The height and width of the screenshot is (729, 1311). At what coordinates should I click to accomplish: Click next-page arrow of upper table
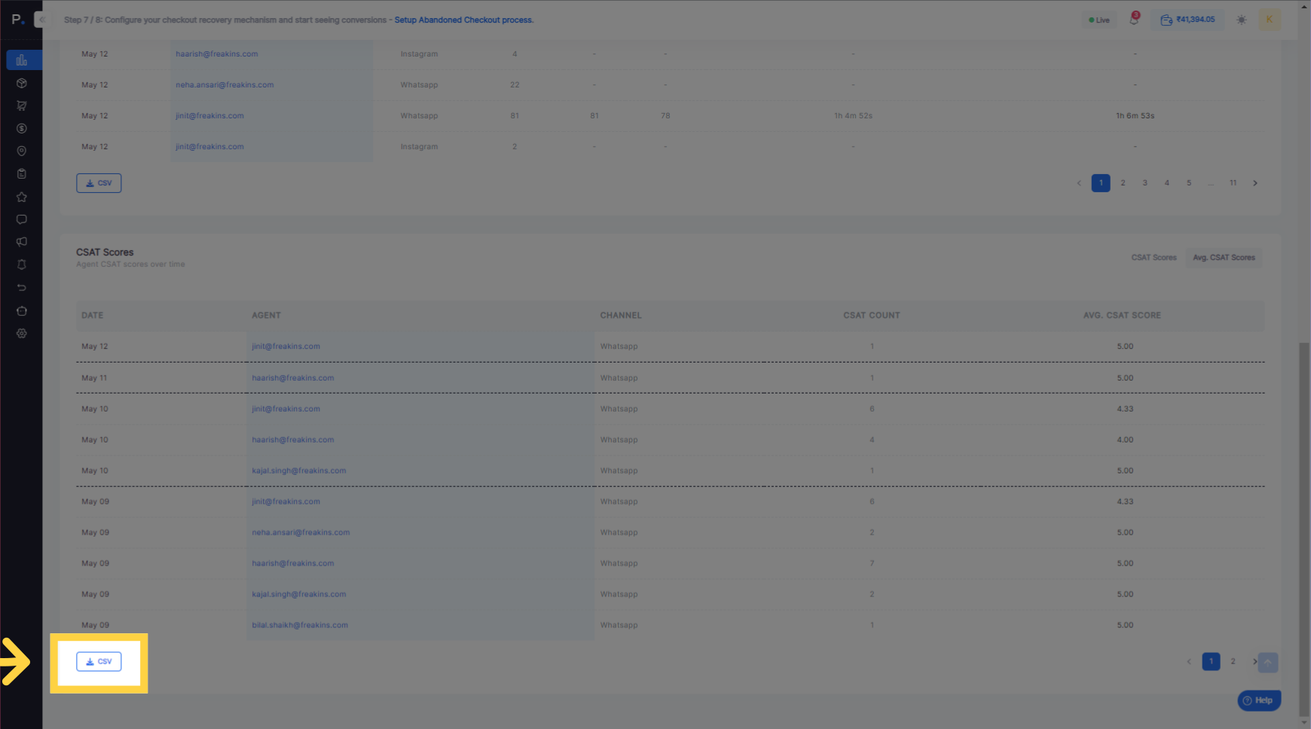(x=1255, y=183)
